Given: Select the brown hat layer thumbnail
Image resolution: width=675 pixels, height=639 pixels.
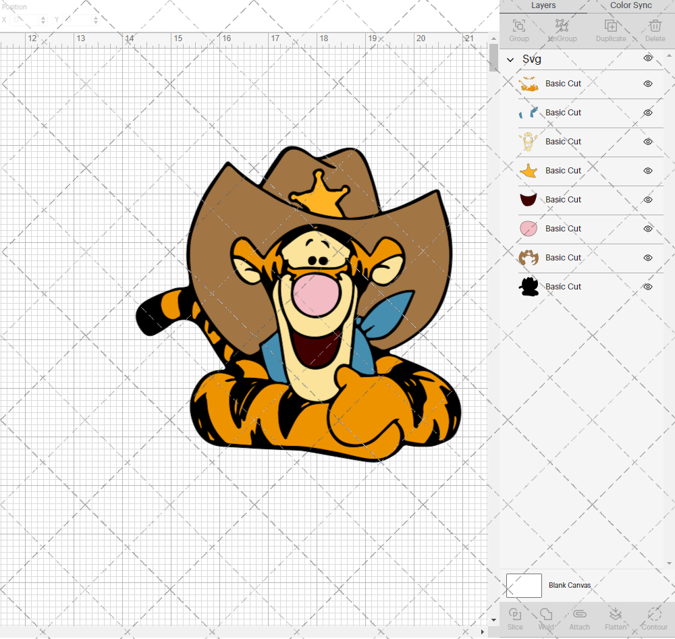Looking at the screenshot, I should [529, 258].
